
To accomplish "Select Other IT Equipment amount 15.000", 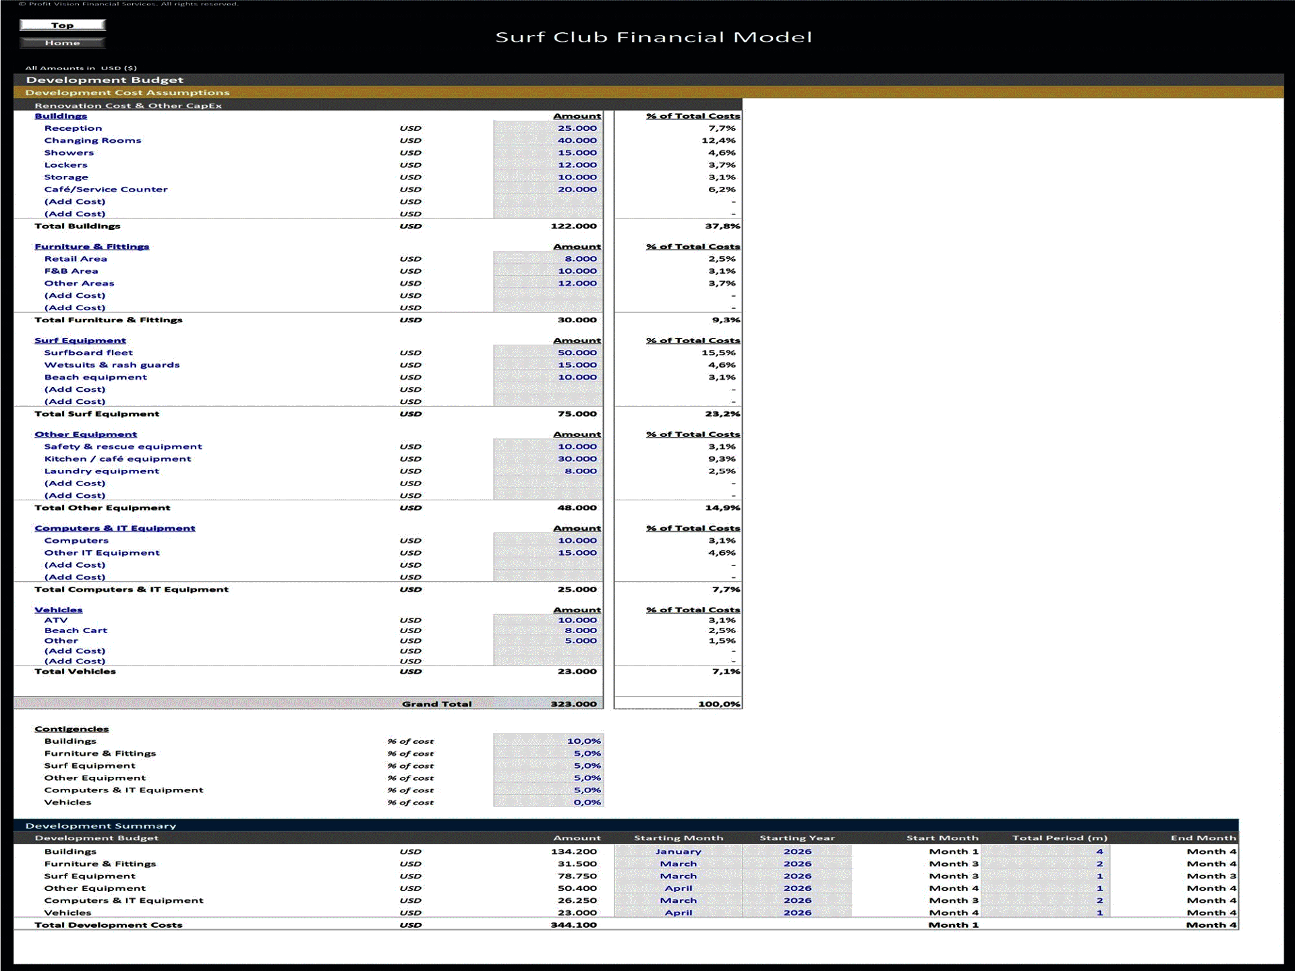I will [548, 552].
